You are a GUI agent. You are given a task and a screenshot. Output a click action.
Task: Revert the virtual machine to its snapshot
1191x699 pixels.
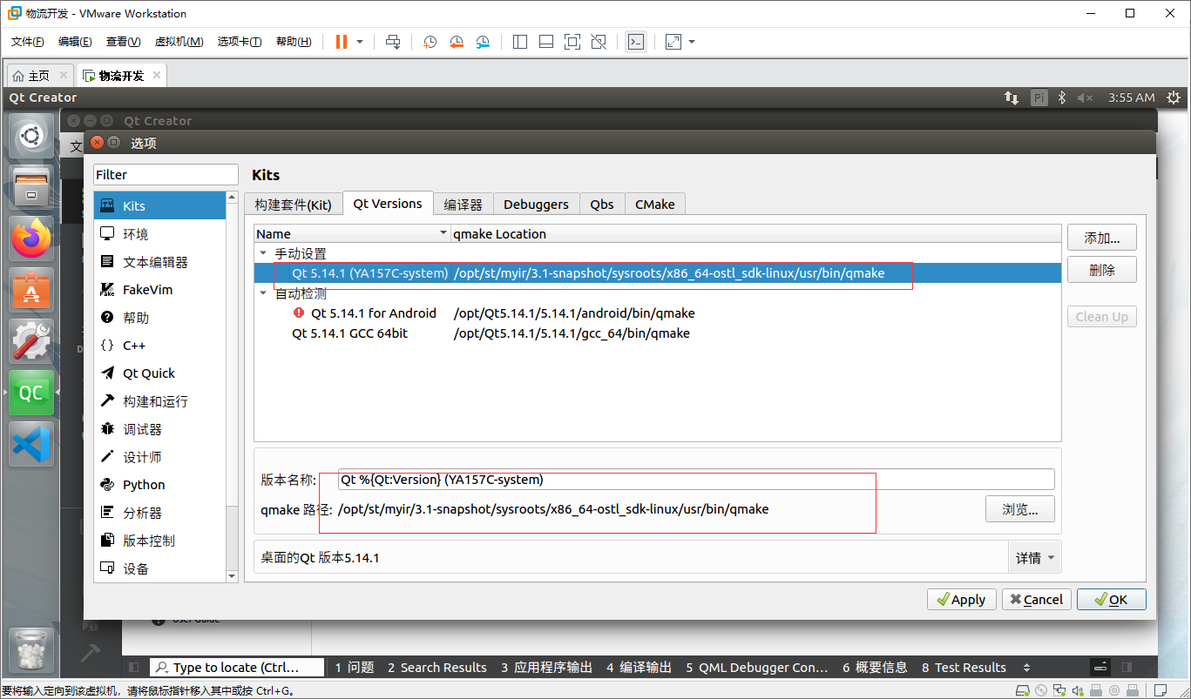click(x=457, y=42)
